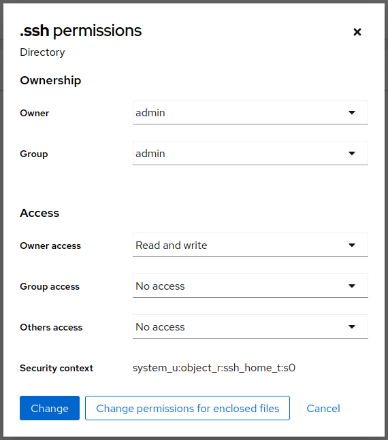Click the Group access label
This screenshot has width=388, height=440.
click(50, 286)
